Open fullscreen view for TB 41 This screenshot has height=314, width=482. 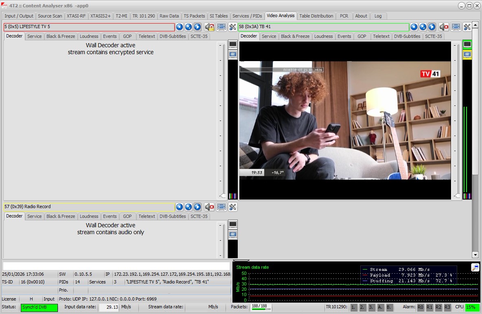click(x=456, y=27)
